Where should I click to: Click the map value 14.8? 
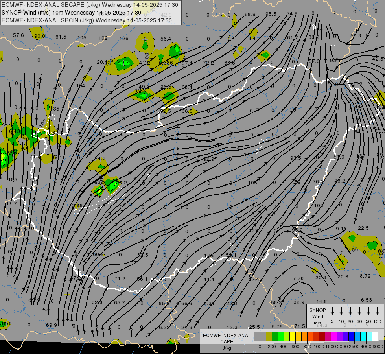pos(322,301)
